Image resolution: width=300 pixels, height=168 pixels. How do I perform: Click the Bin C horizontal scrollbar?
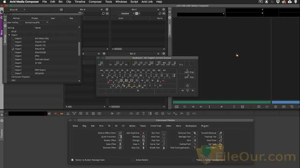coord(118,49)
